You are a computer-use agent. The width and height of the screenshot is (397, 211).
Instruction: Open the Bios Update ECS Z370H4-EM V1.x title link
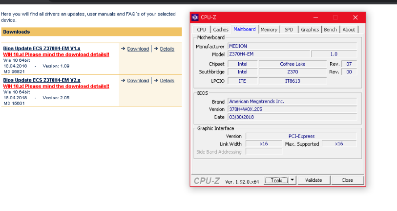42,48
